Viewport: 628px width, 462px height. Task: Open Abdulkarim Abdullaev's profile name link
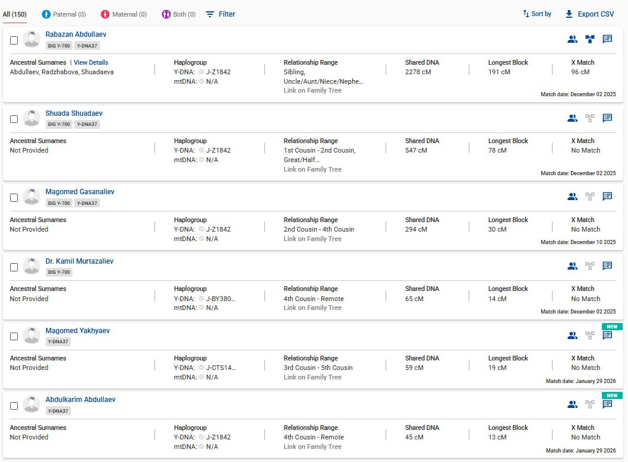coord(80,400)
